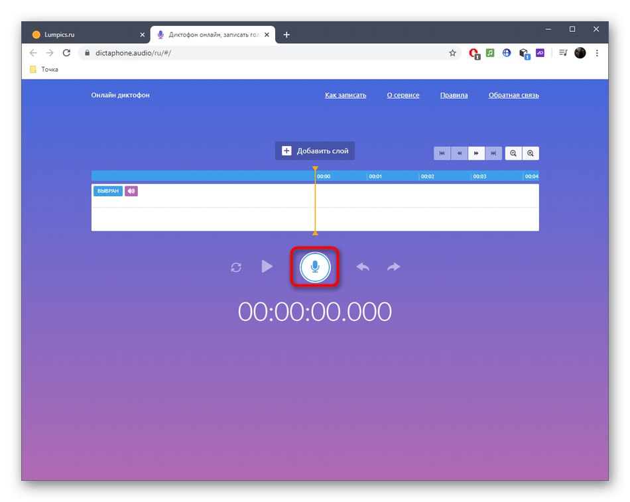This screenshot has width=630, height=502.
Task: Open the Точка bookmarks folder
Action: tap(44, 69)
